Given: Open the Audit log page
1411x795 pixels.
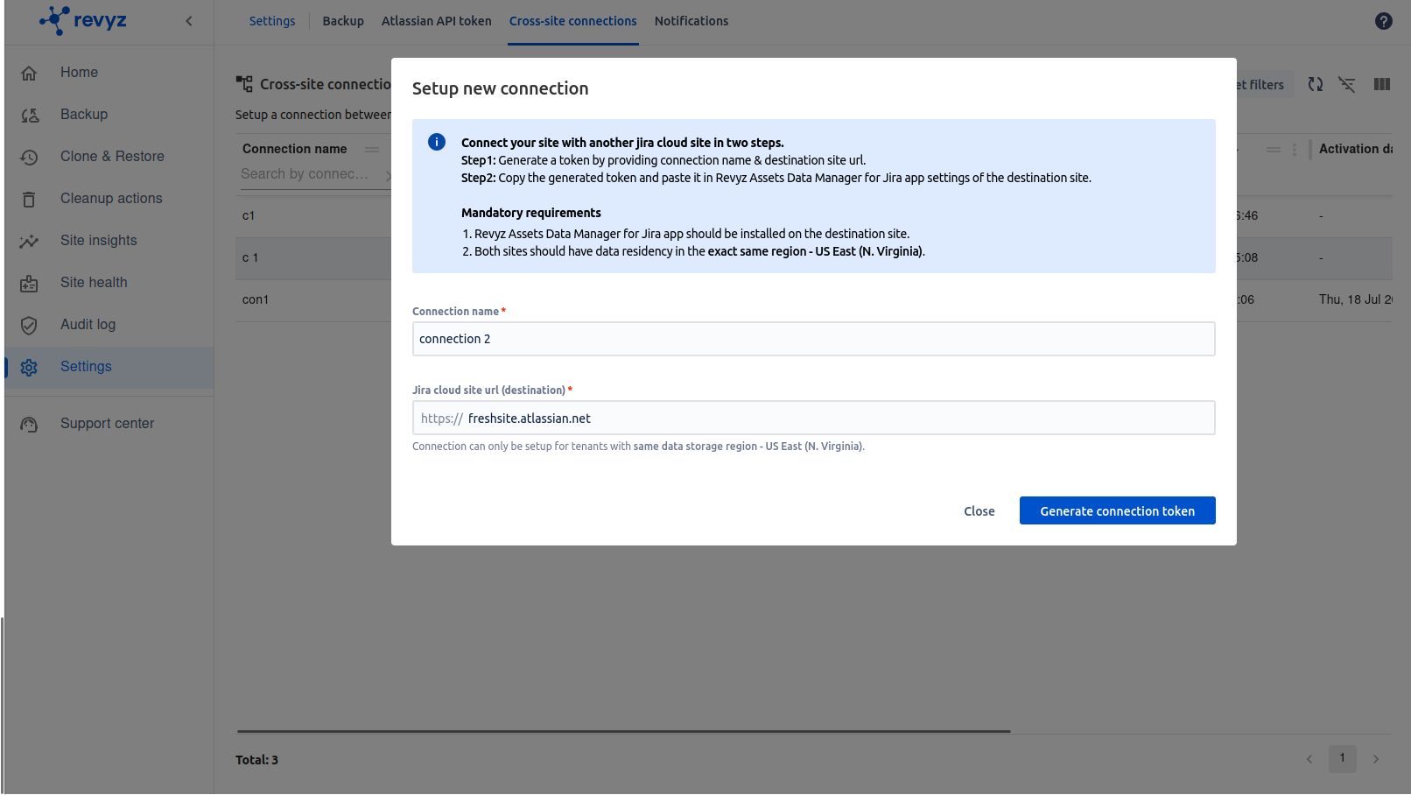Looking at the screenshot, I should [88, 325].
